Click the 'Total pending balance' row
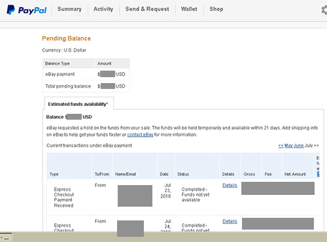Image resolution: width=327 pixels, height=242 pixels. point(86,86)
